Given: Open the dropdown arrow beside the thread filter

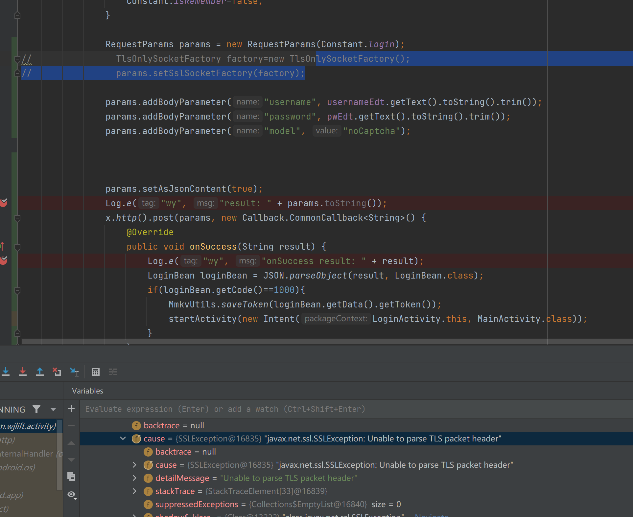Looking at the screenshot, I should point(53,409).
